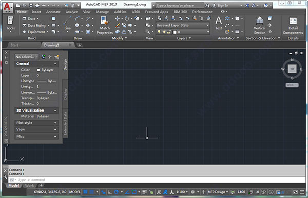The width and height of the screenshot is (308, 198).
Task: Open the Unsaved Layer State dropdown
Action: click(183, 25)
